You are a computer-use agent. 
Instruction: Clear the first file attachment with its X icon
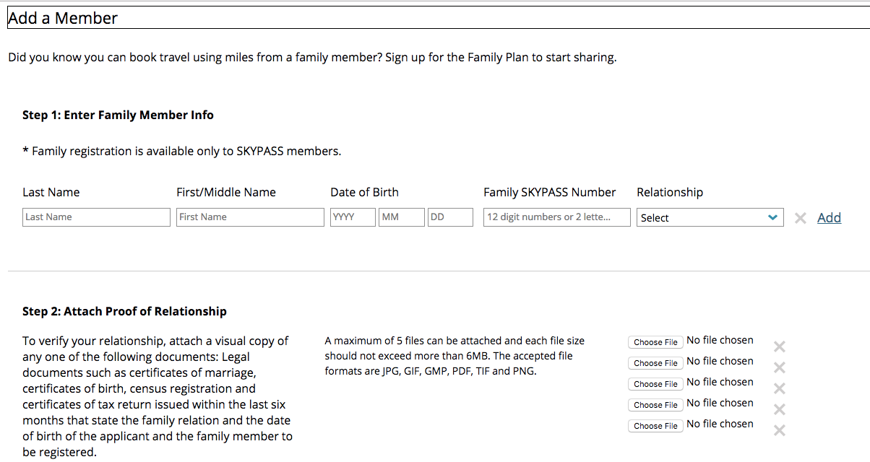[779, 346]
